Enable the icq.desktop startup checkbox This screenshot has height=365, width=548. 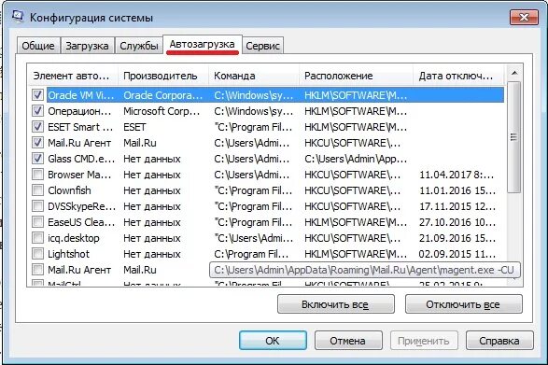tap(37, 238)
